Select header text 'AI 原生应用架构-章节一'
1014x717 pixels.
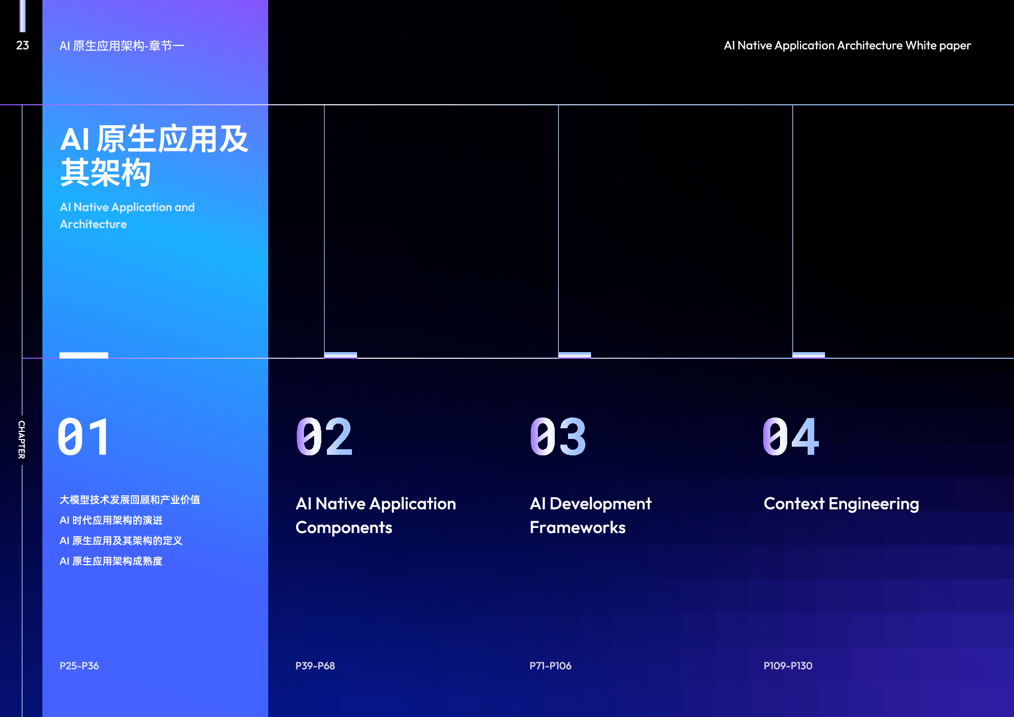coord(122,46)
